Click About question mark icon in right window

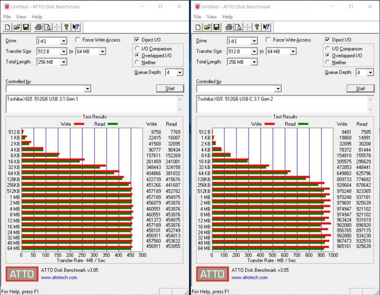[257, 27]
